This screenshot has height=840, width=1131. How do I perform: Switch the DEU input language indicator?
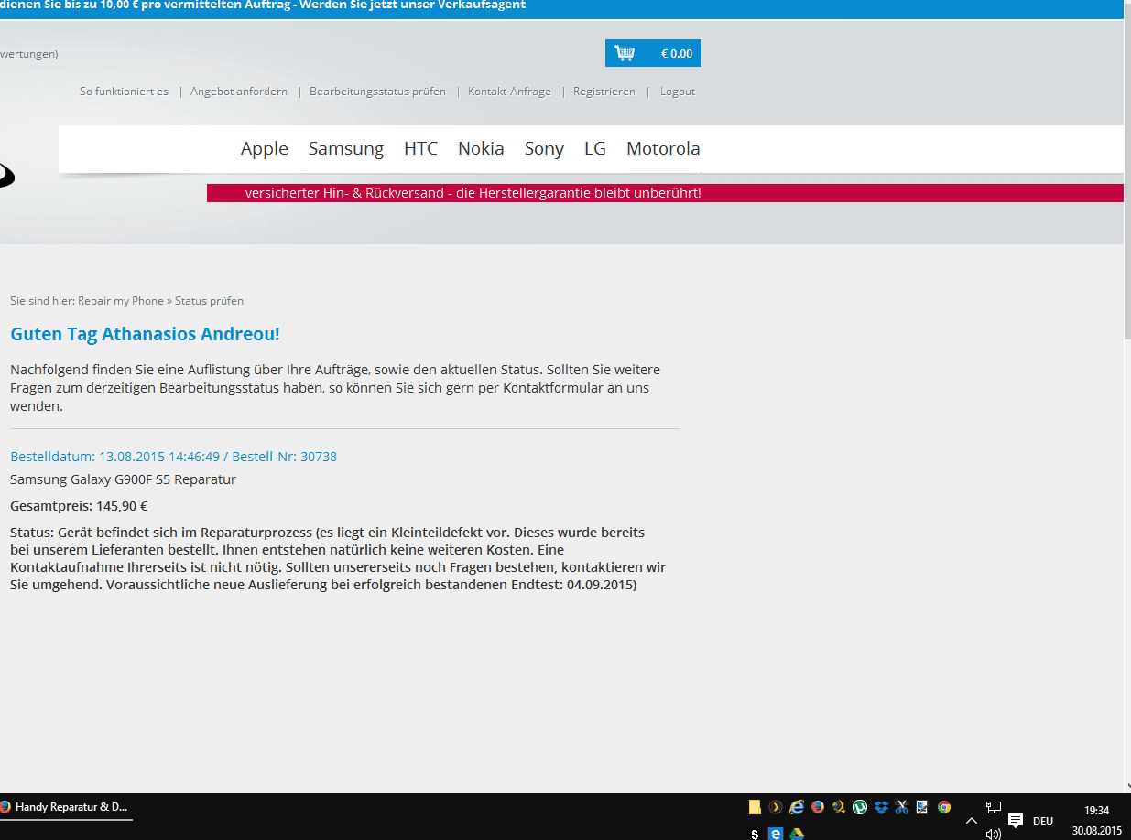pos(1043,821)
